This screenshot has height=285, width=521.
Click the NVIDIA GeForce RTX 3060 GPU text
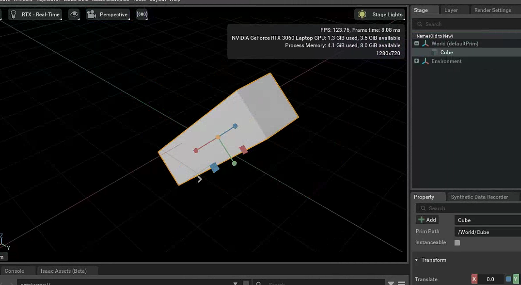[316, 38]
